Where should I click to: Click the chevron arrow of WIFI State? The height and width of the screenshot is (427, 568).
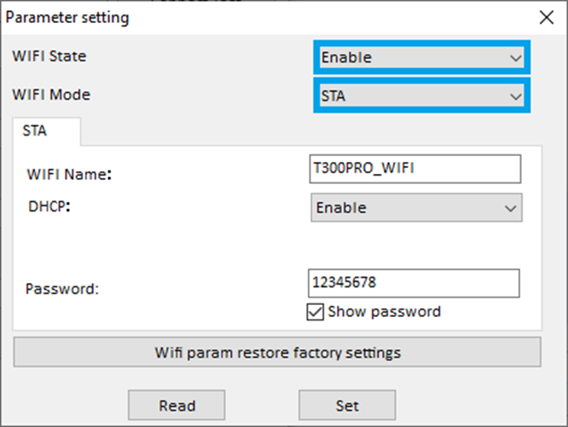click(x=514, y=58)
